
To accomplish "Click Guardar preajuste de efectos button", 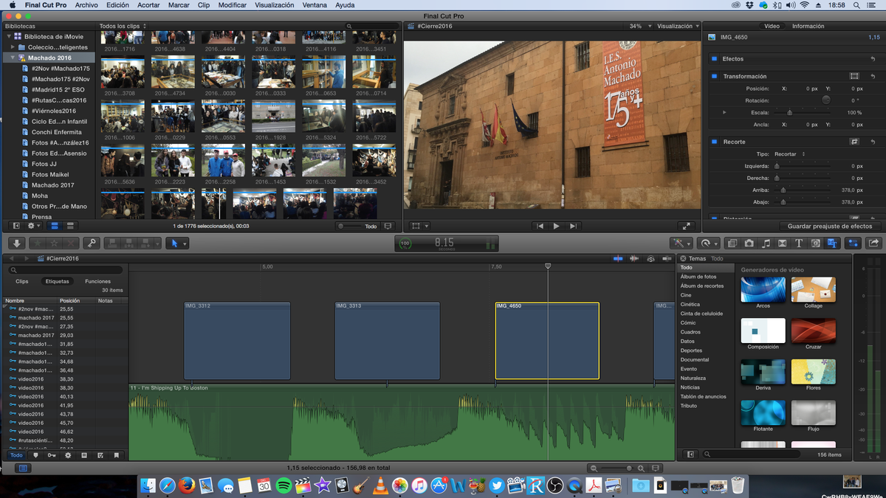I will click(x=830, y=226).
